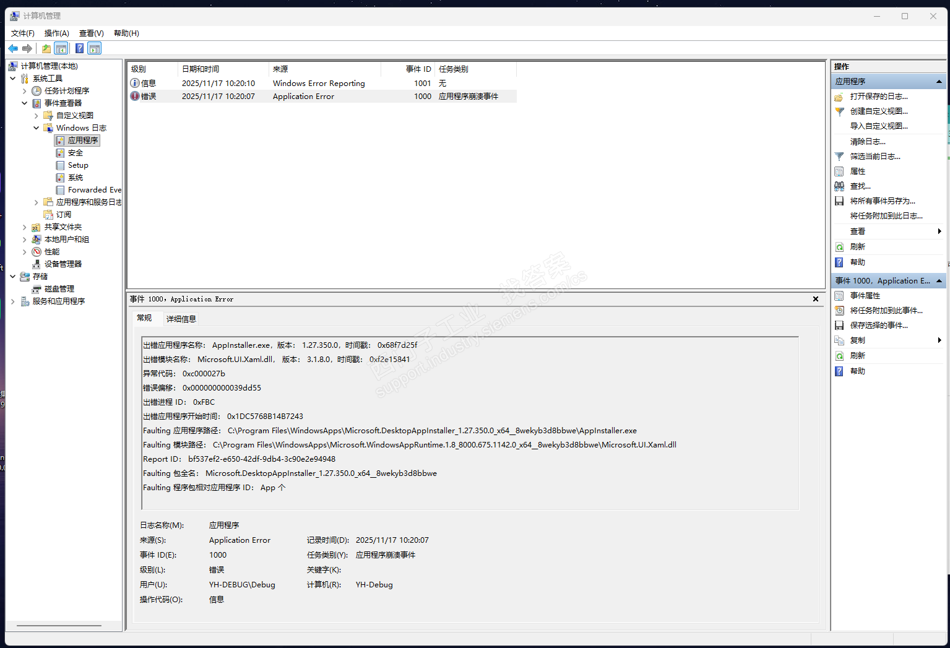Choose 将所有事件另存为 save action
Image resolution: width=950 pixels, height=648 pixels.
pos(883,201)
